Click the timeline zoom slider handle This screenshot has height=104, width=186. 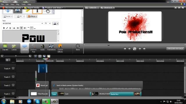click(x=16, y=56)
